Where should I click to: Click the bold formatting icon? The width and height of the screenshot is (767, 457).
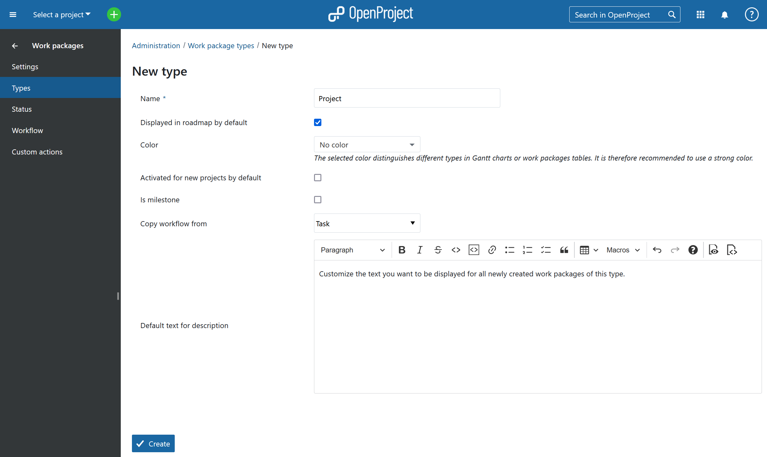[x=402, y=250]
